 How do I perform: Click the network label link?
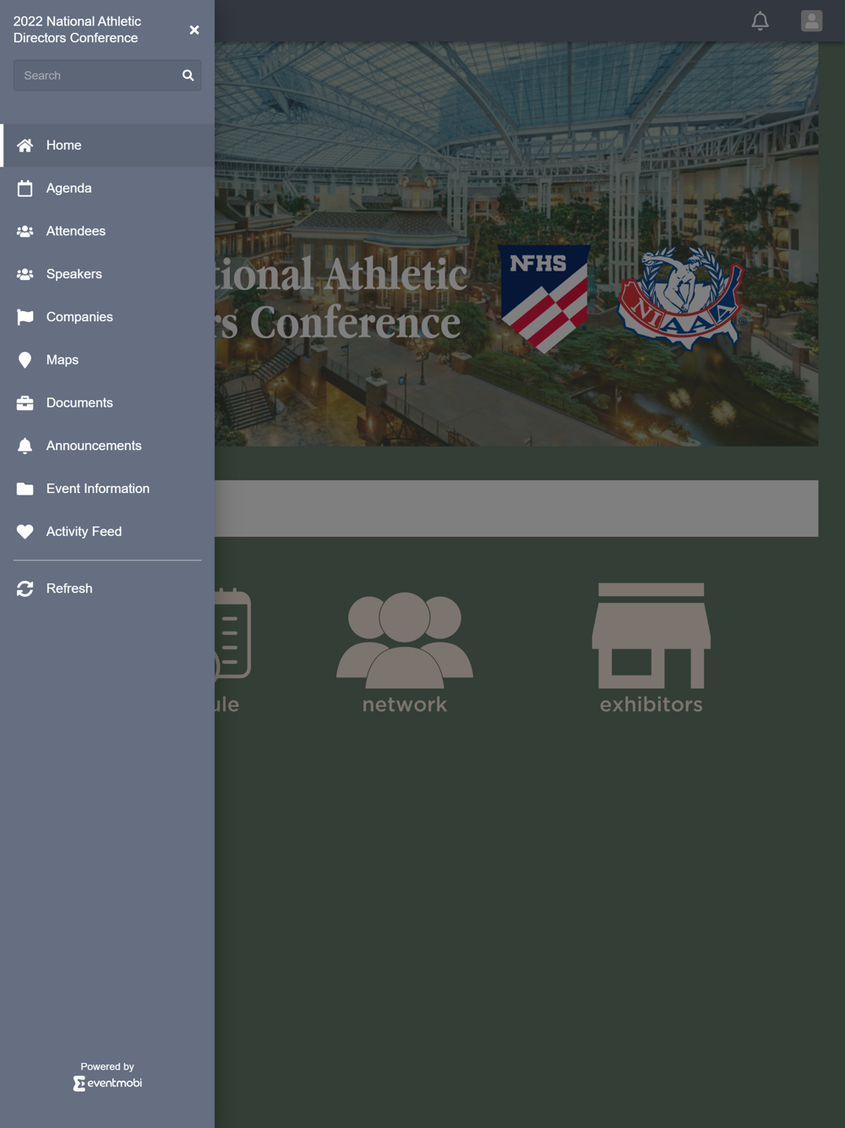[x=405, y=704]
